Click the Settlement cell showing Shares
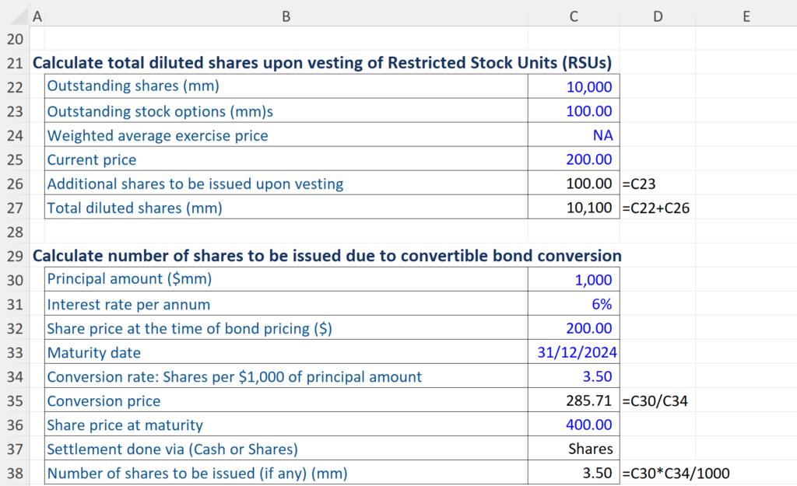Screen dimensions: 797x486 point(574,449)
